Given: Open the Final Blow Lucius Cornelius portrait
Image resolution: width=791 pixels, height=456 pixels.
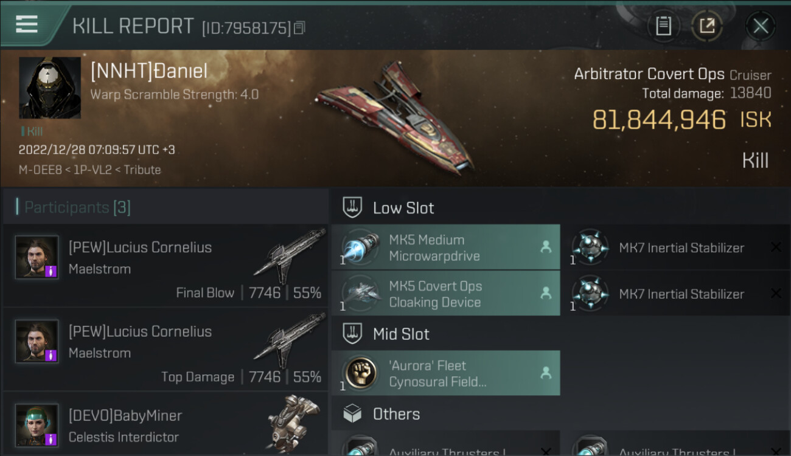Looking at the screenshot, I should point(37,257).
